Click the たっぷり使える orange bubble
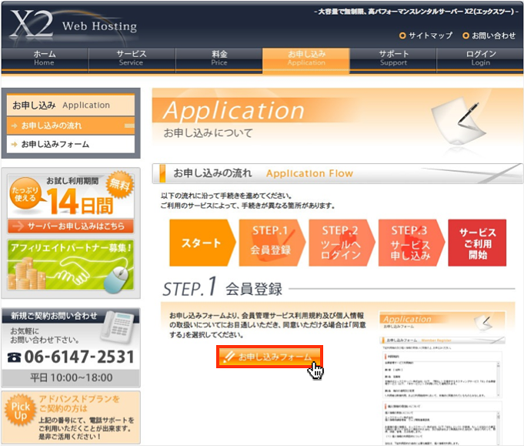This screenshot has width=524, height=446. point(25,194)
